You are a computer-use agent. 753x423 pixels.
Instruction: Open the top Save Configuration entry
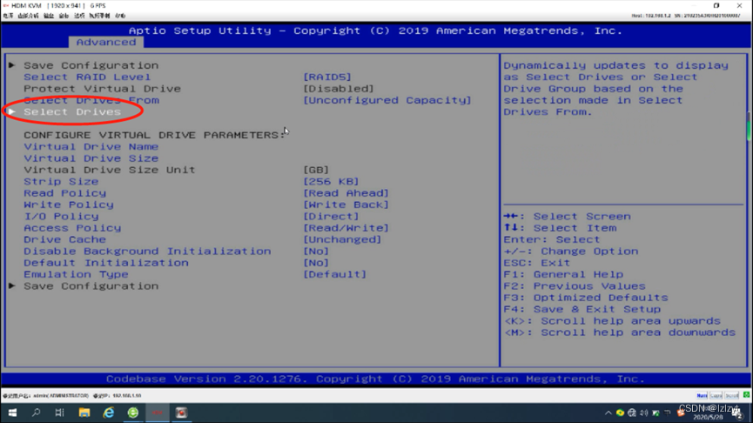(91, 65)
